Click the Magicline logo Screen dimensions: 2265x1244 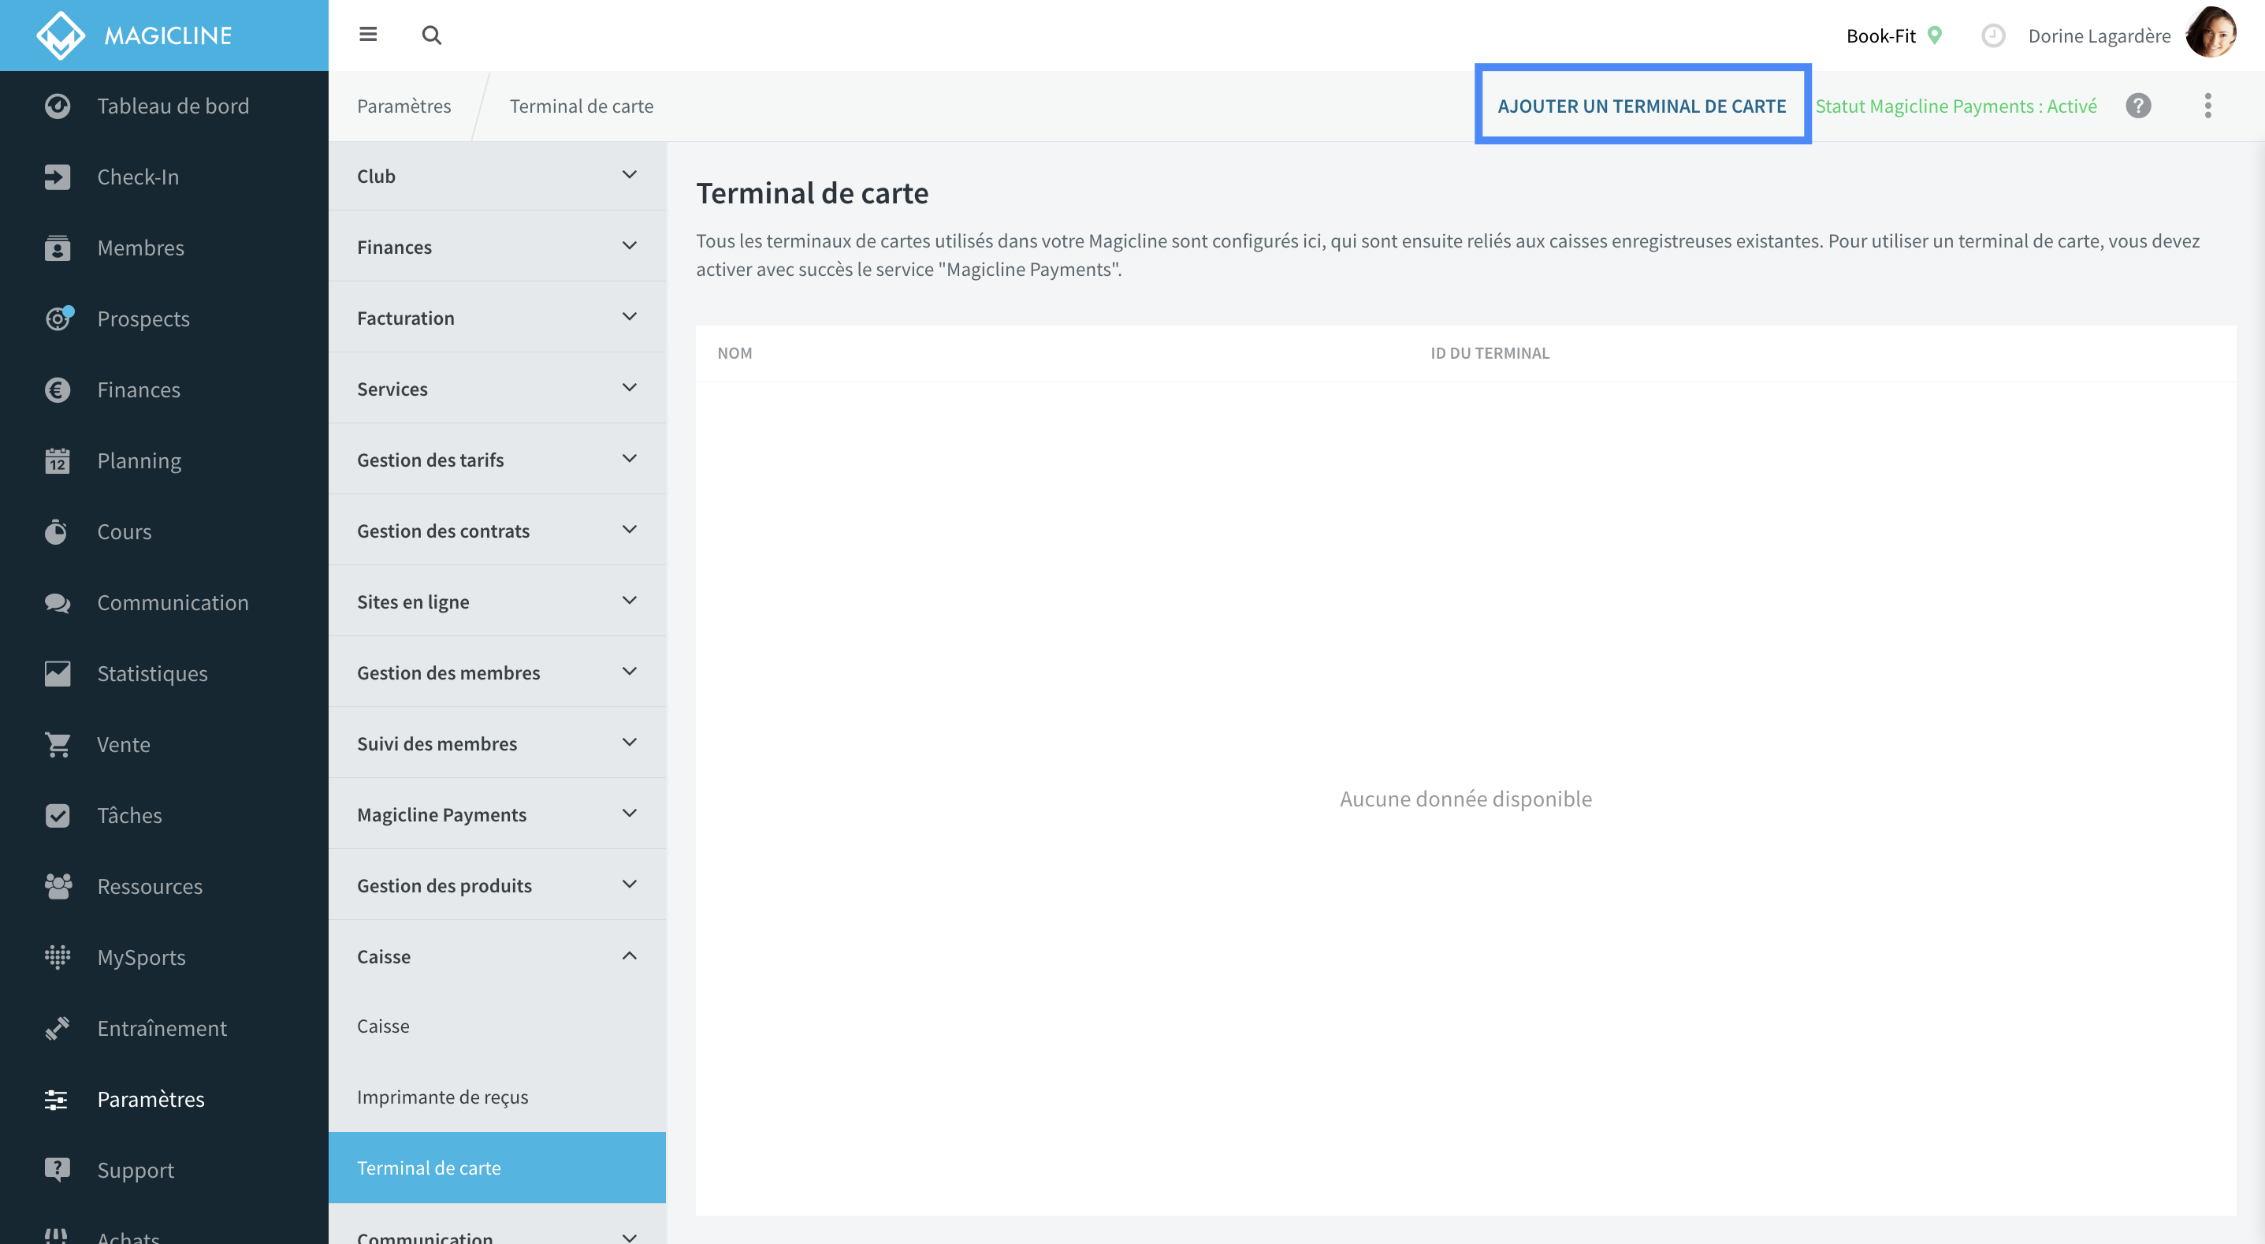(x=134, y=35)
